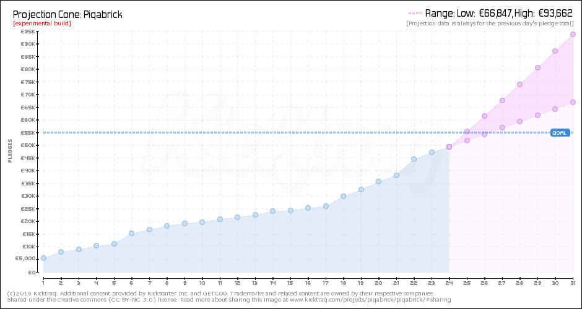
Task: Click the upper pink projection point for day 25
Action: click(x=467, y=132)
